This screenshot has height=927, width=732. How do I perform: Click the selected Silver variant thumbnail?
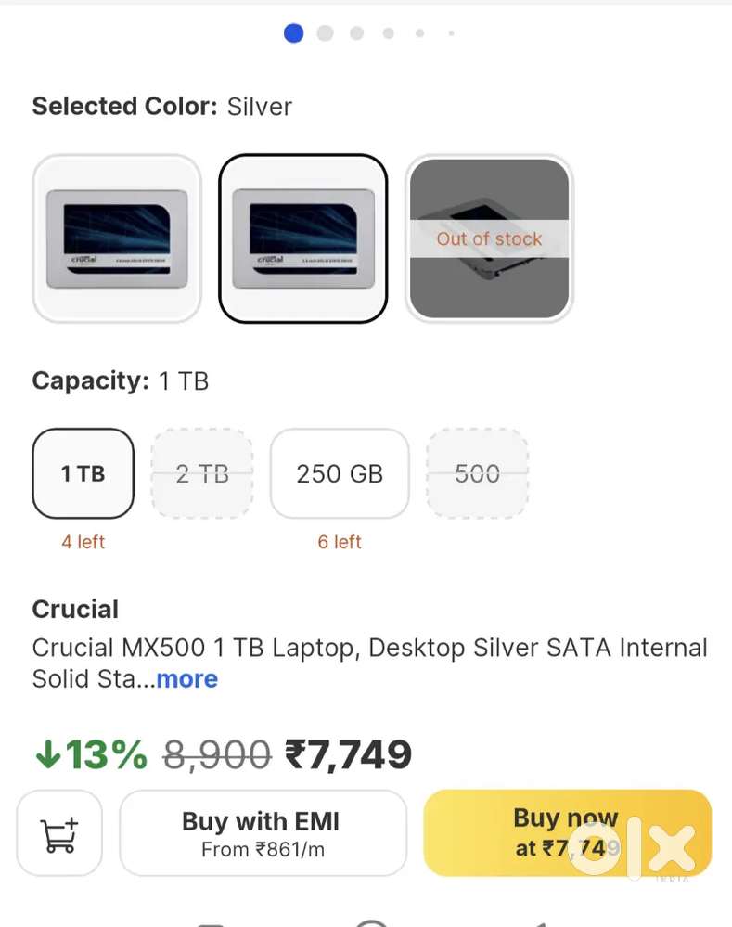click(303, 238)
